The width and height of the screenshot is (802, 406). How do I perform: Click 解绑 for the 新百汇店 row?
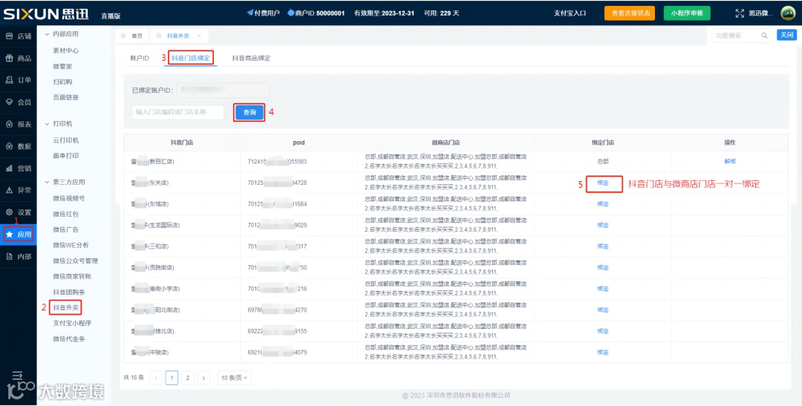coord(730,161)
